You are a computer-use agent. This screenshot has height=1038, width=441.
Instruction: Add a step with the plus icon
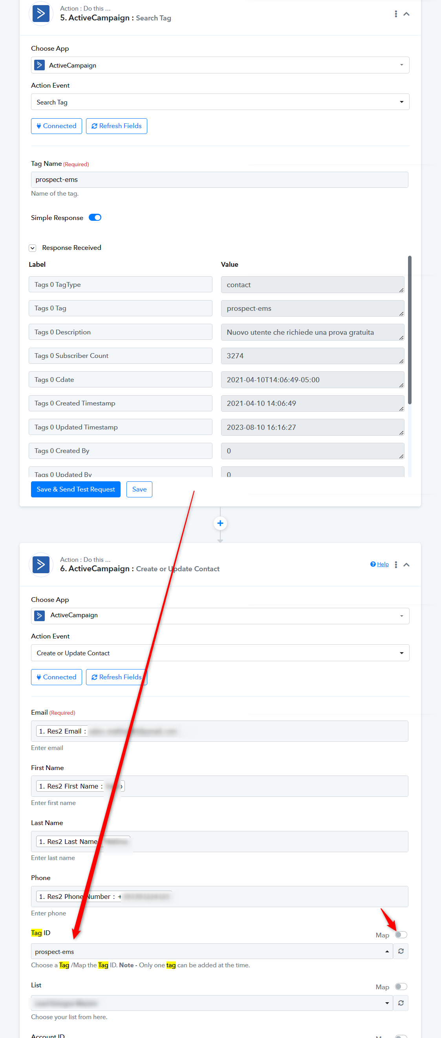pos(220,523)
